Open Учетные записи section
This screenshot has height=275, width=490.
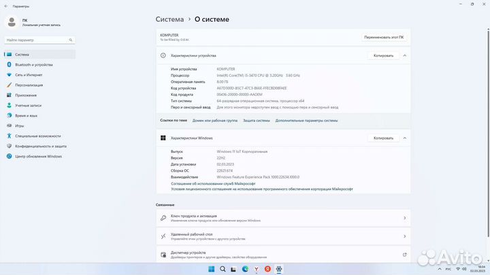coord(28,105)
